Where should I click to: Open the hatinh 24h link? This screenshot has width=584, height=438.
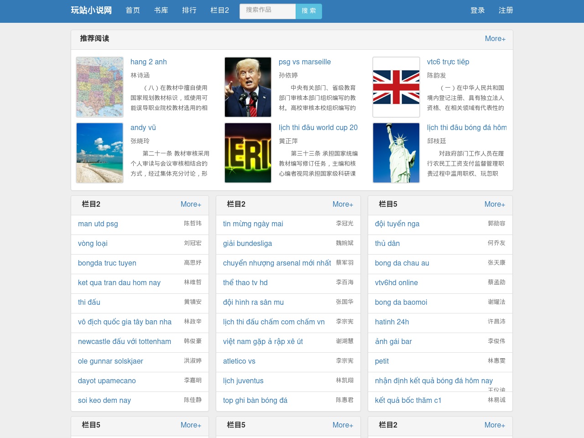(x=392, y=322)
